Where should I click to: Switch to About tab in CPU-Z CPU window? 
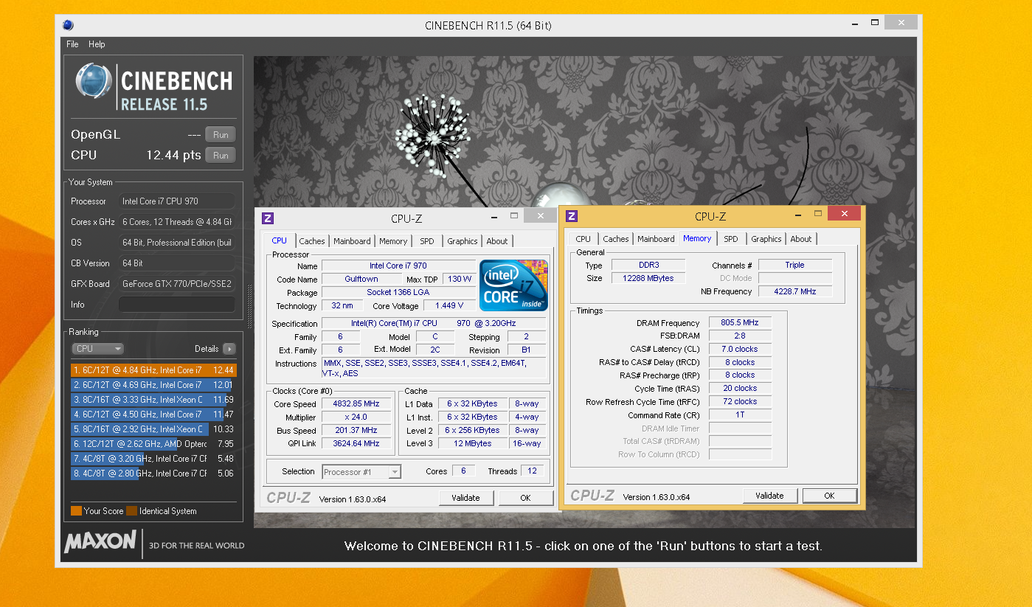coord(497,241)
